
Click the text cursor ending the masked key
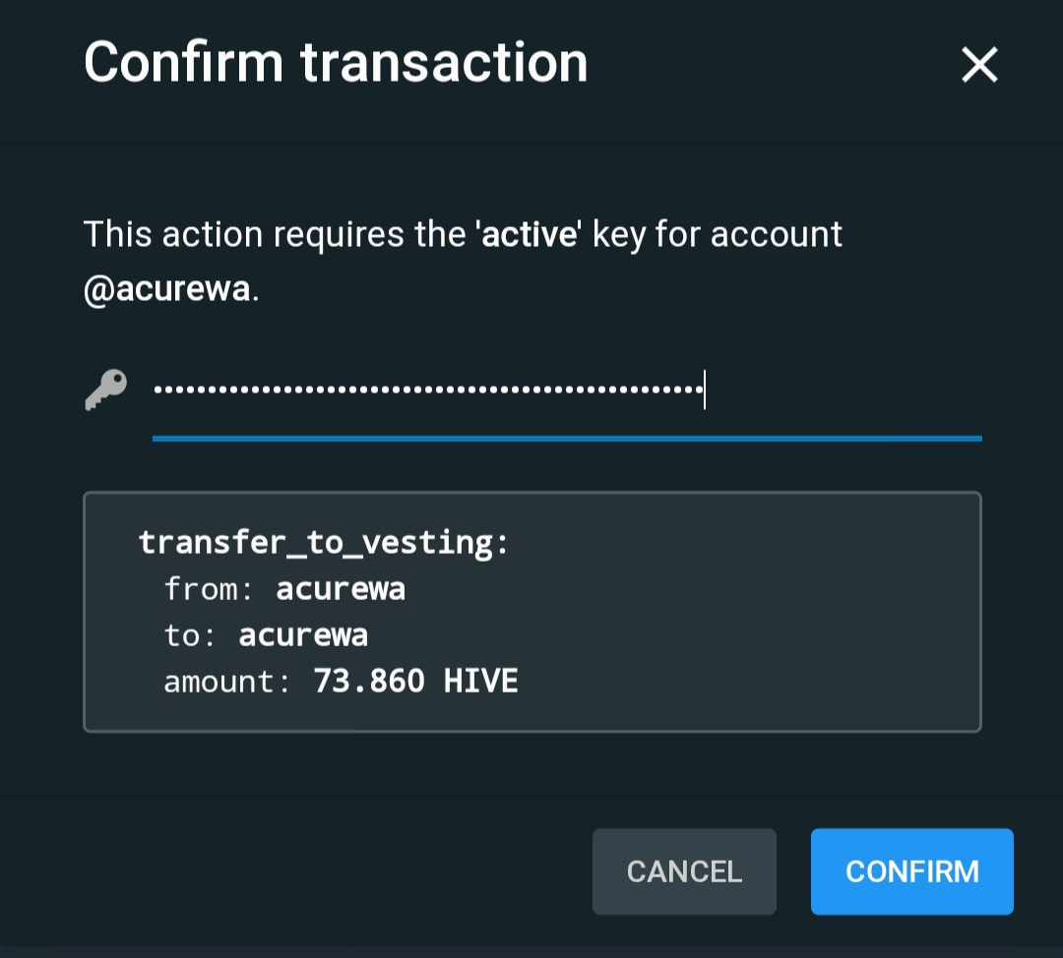tap(705, 389)
